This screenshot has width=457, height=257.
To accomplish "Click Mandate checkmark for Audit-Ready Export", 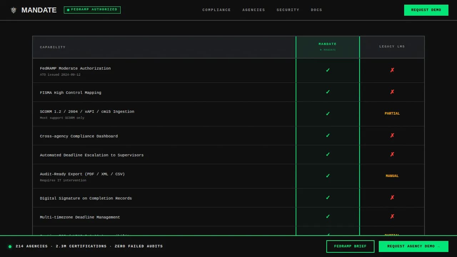I will pos(328,176).
